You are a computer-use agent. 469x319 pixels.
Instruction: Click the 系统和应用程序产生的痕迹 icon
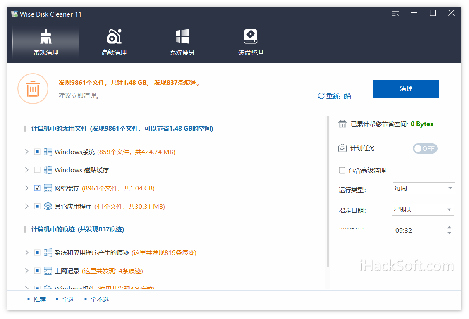[x=48, y=252]
